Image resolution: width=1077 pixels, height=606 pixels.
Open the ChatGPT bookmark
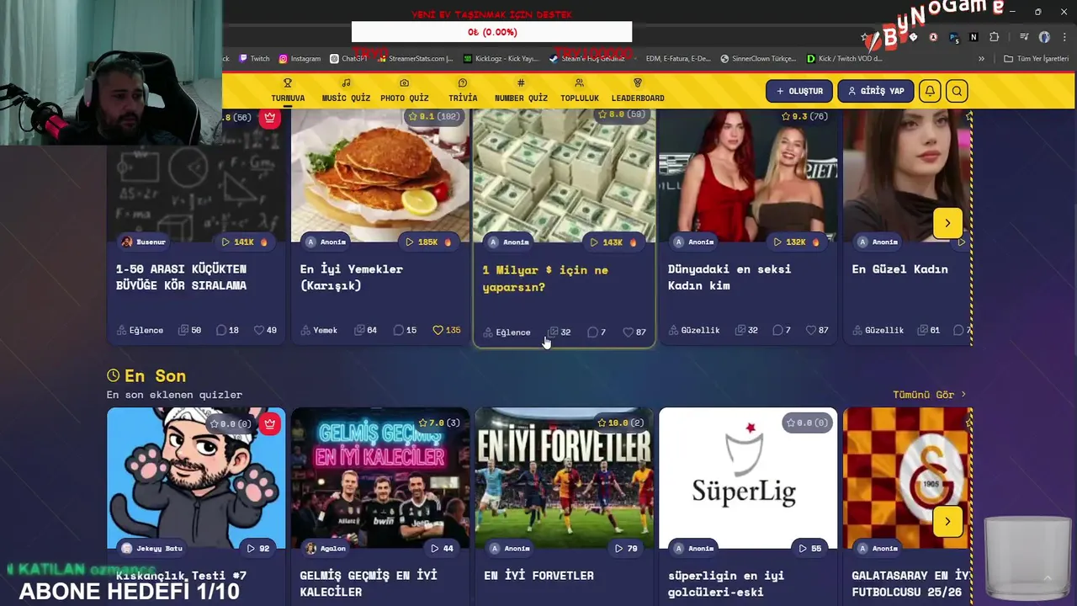(348, 59)
